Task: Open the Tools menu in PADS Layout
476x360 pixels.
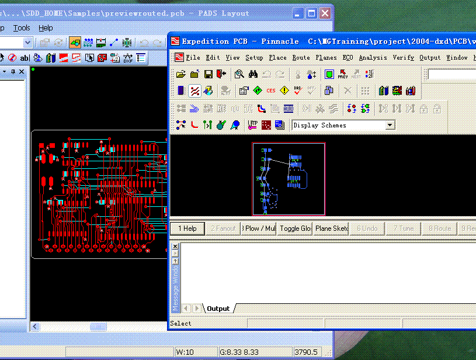Action: (22, 28)
